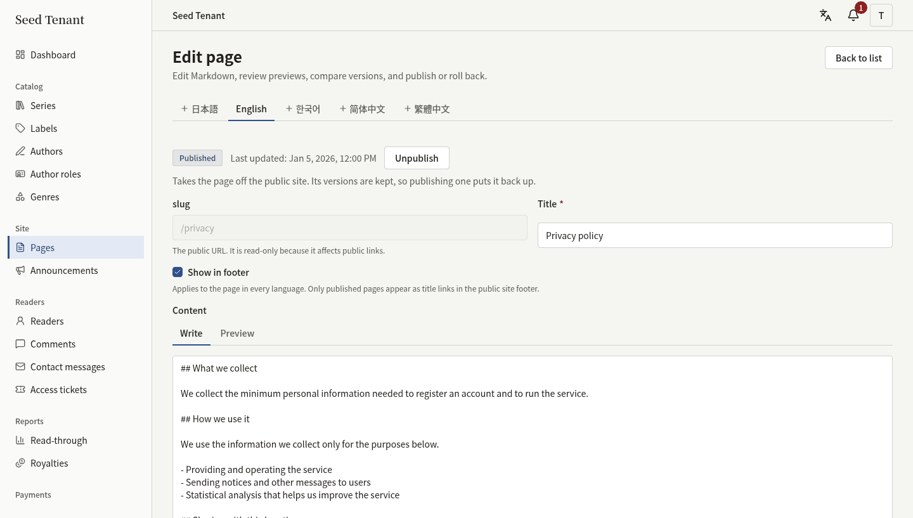The width and height of the screenshot is (913, 518).
Task: Open the notifications bell
Action: 853,15
